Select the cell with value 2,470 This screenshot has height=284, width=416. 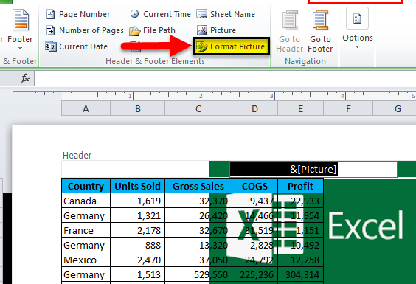[138, 260]
